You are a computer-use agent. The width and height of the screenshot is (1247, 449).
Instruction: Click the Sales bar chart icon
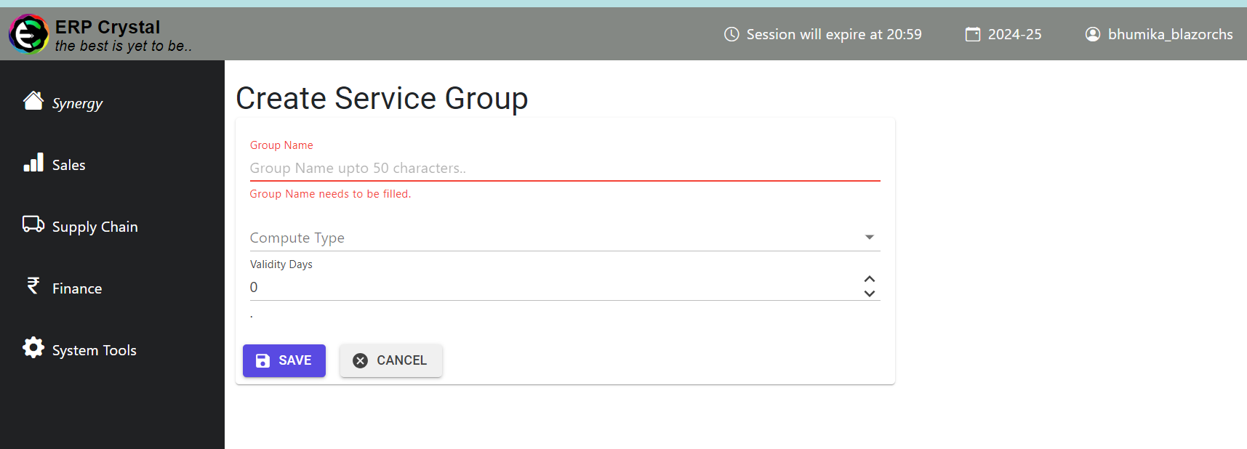click(33, 163)
